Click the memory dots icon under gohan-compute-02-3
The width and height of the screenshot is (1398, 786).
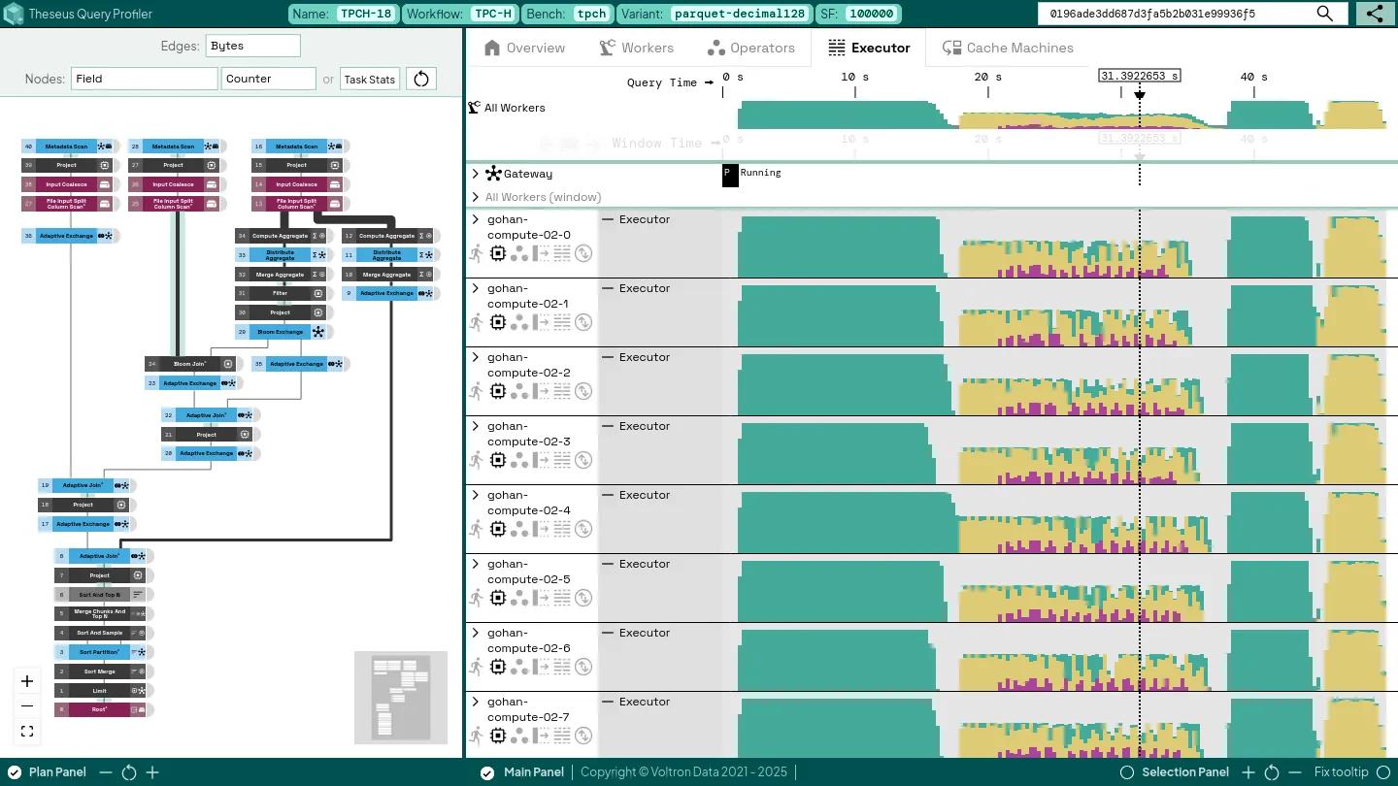click(521, 460)
